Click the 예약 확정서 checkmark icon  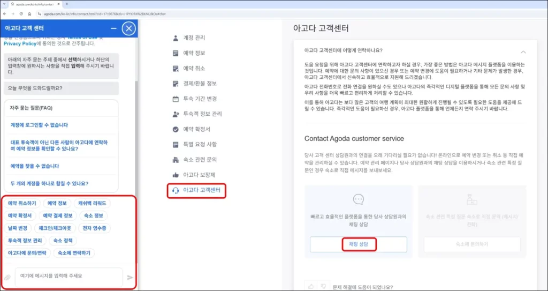[176, 129]
